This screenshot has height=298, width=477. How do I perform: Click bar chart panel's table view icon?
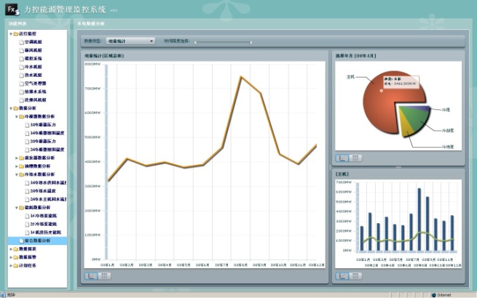click(x=354, y=275)
